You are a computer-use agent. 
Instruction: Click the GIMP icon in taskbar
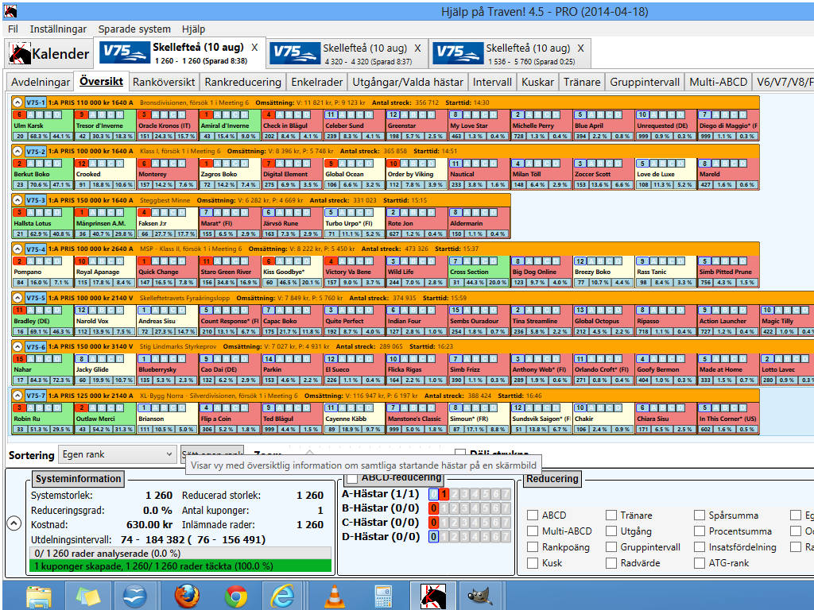tap(478, 595)
